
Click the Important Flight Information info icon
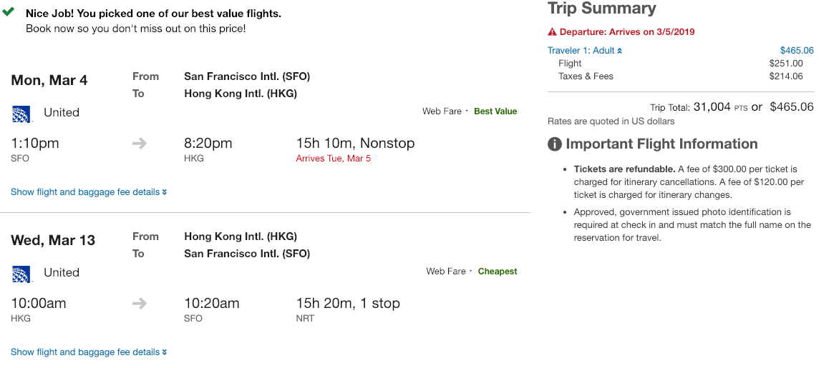pyautogui.click(x=555, y=144)
